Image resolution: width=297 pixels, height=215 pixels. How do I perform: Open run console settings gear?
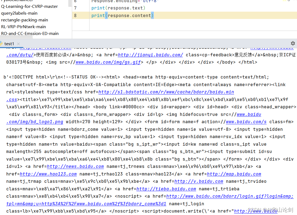click(x=293, y=44)
